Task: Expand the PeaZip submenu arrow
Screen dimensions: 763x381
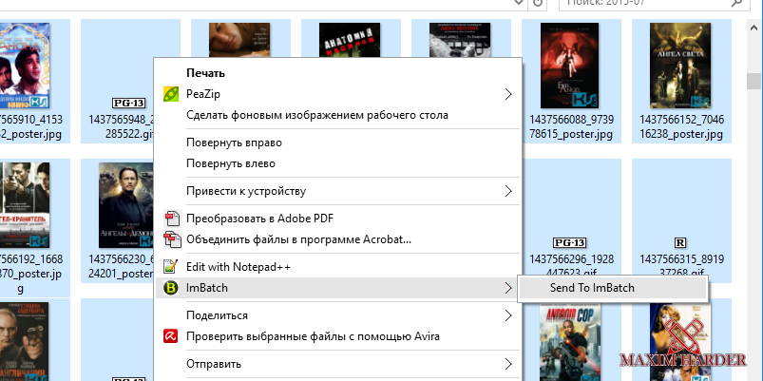Action: 508,94
